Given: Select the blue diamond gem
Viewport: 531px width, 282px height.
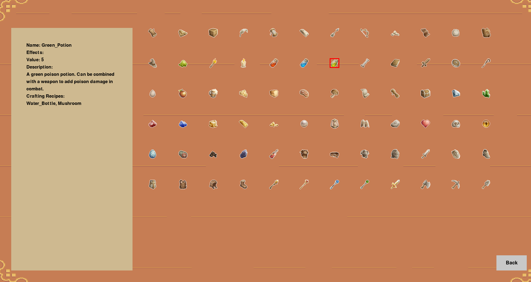Looking at the screenshot, I should [x=456, y=93].
